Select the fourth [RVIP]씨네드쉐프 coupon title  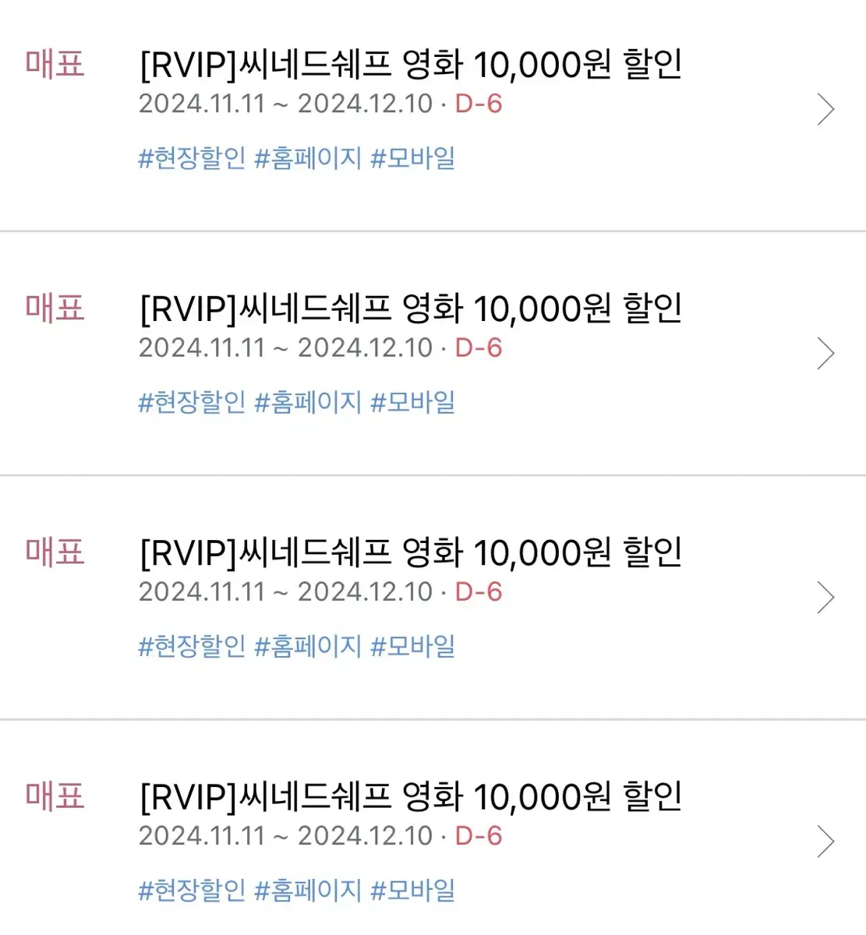pos(411,796)
